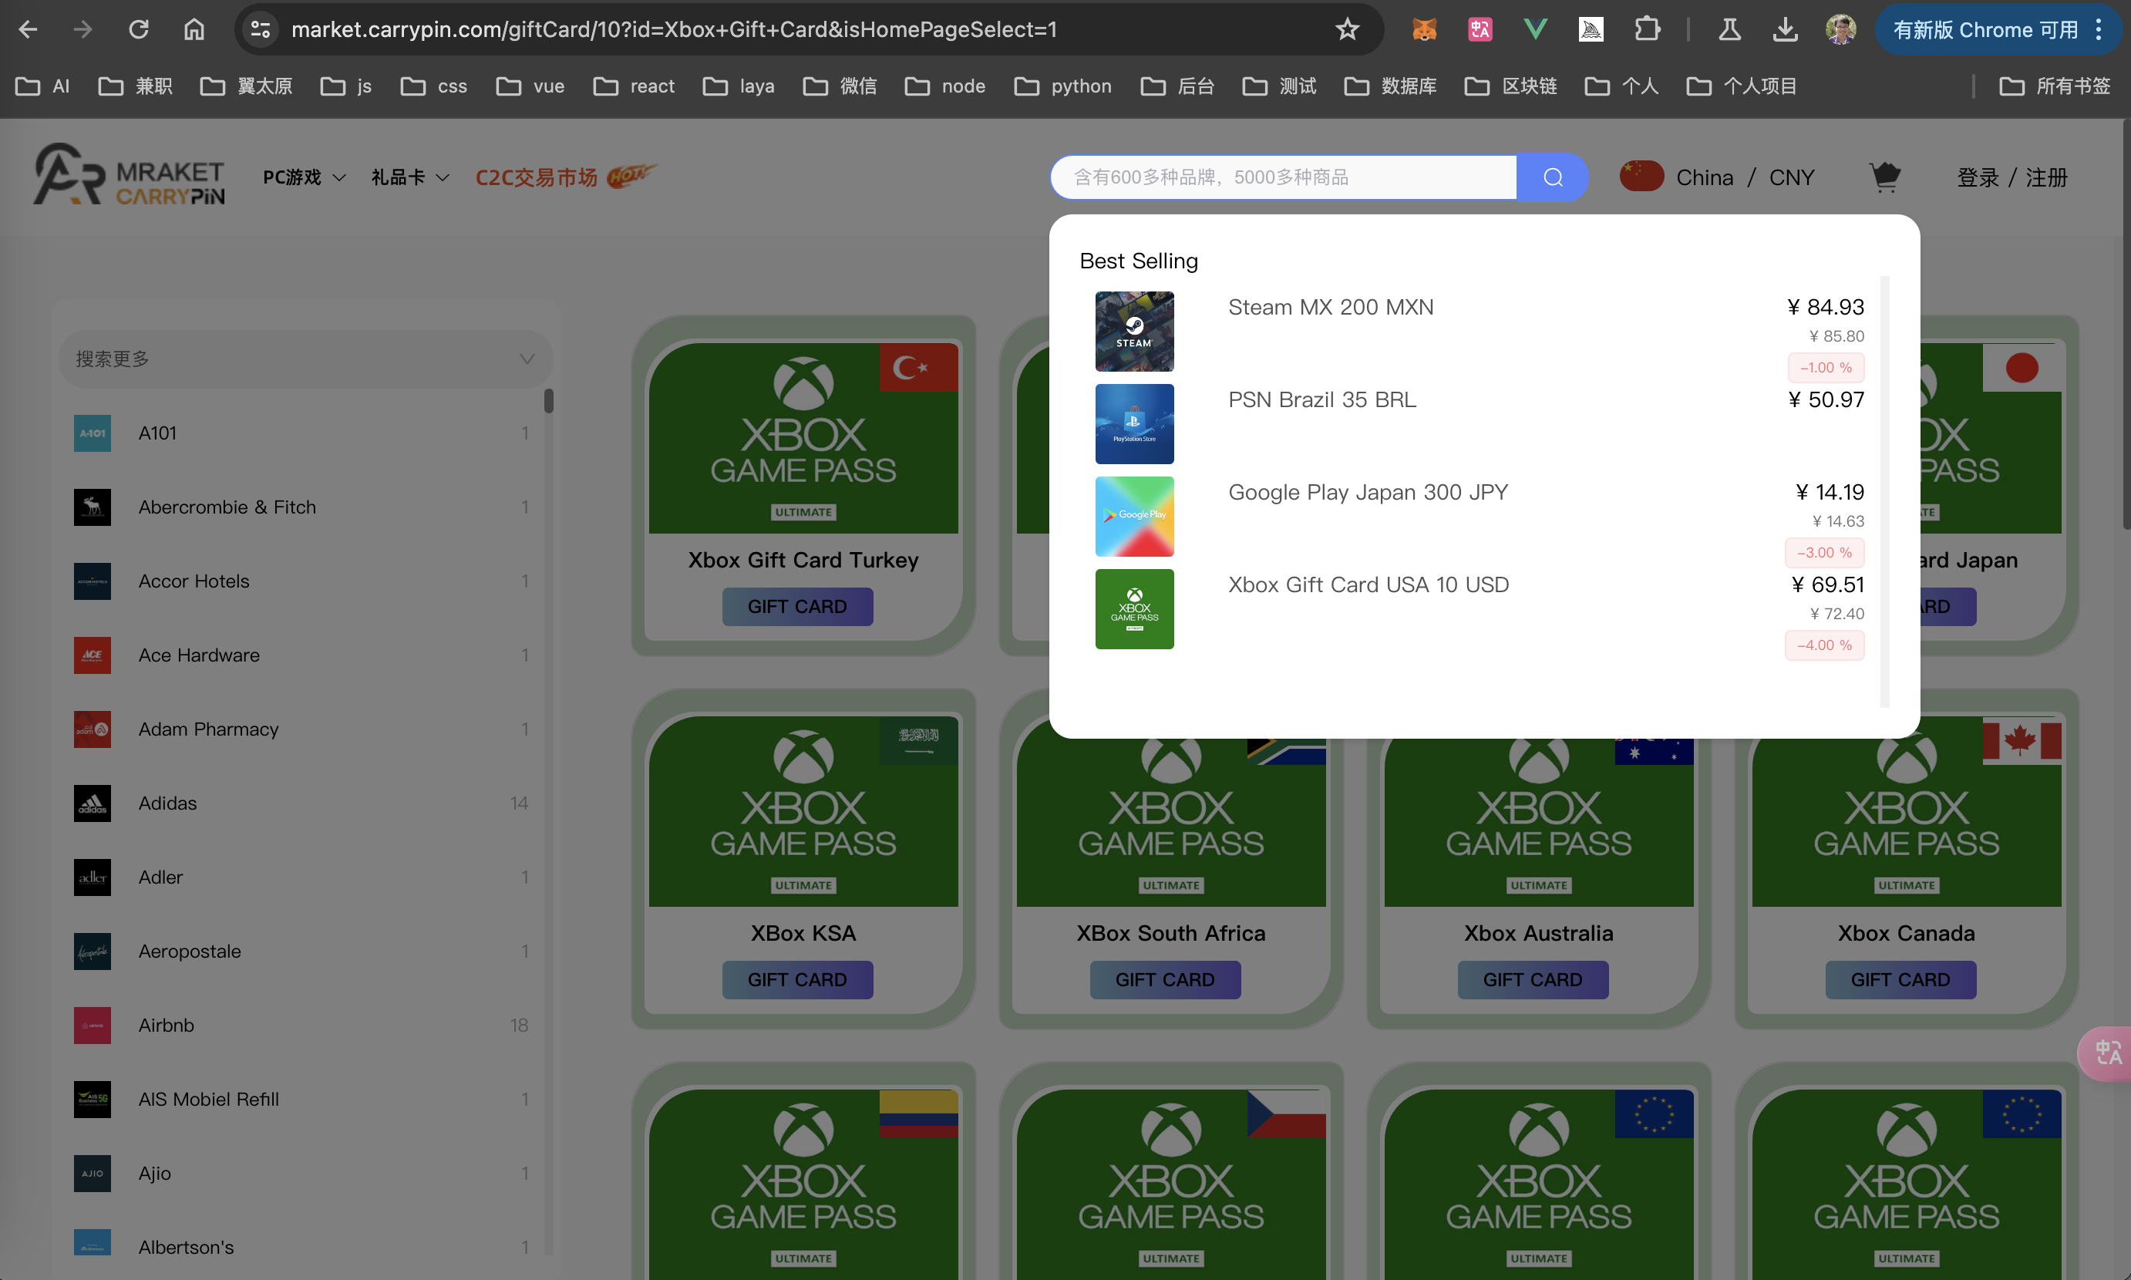Go to browser home page icon
The image size is (2131, 1280).
tap(194, 29)
